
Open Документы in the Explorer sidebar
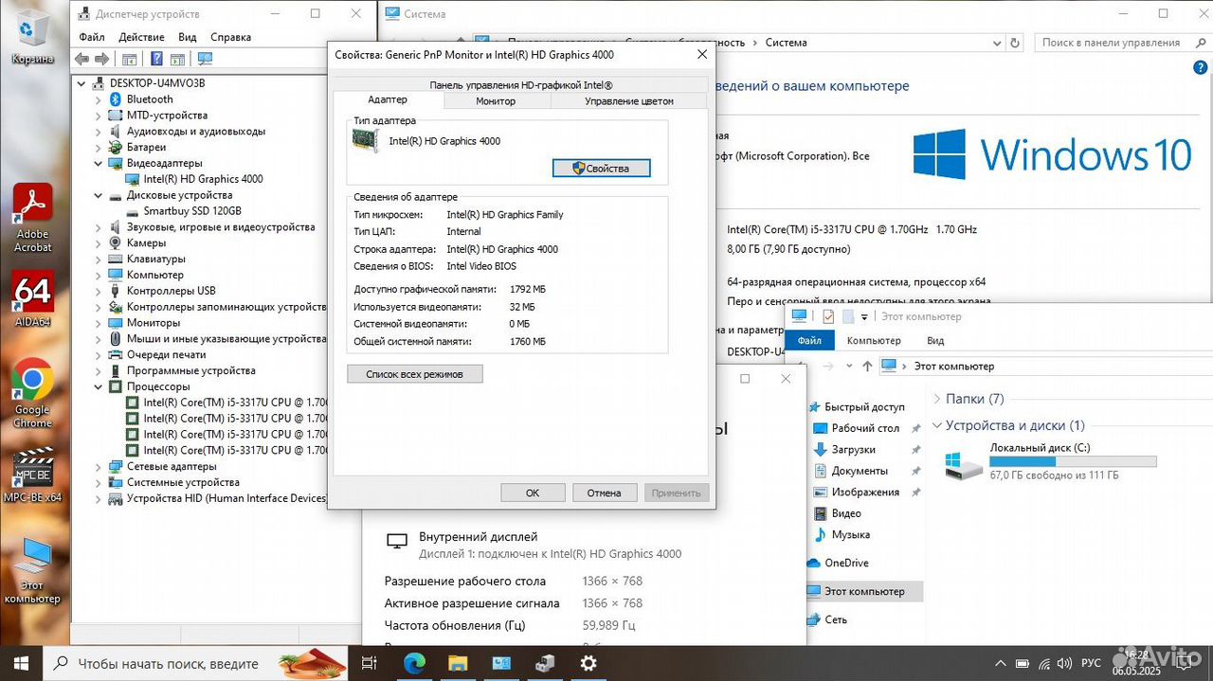[x=860, y=471]
